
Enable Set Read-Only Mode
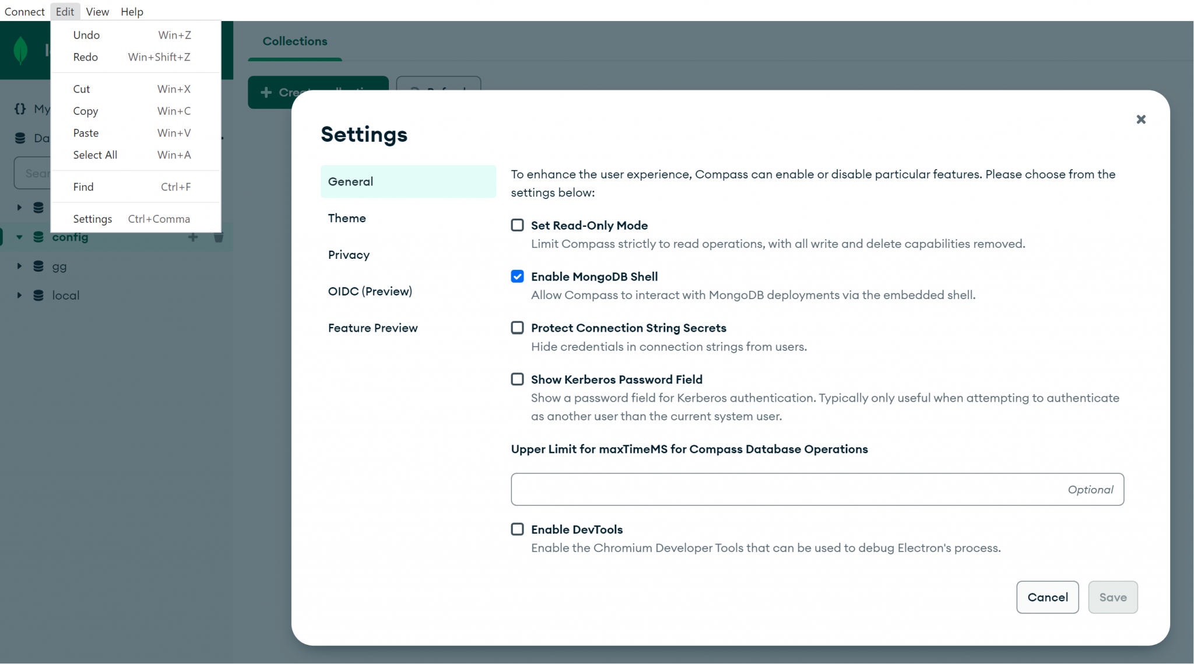click(517, 225)
